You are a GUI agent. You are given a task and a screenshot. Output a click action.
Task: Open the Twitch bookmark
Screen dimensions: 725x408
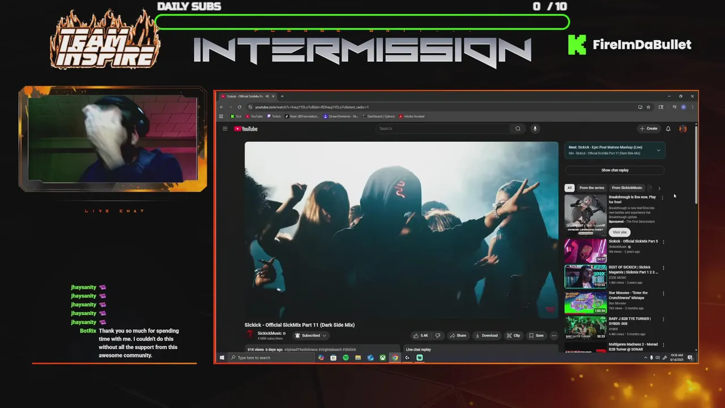point(274,116)
